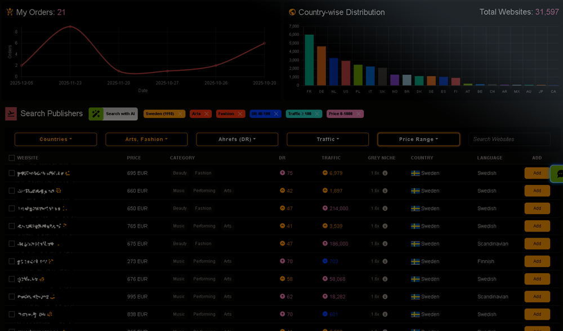Toggle the select-all checkbox in table header
The height and width of the screenshot is (331, 563).
(x=12, y=158)
